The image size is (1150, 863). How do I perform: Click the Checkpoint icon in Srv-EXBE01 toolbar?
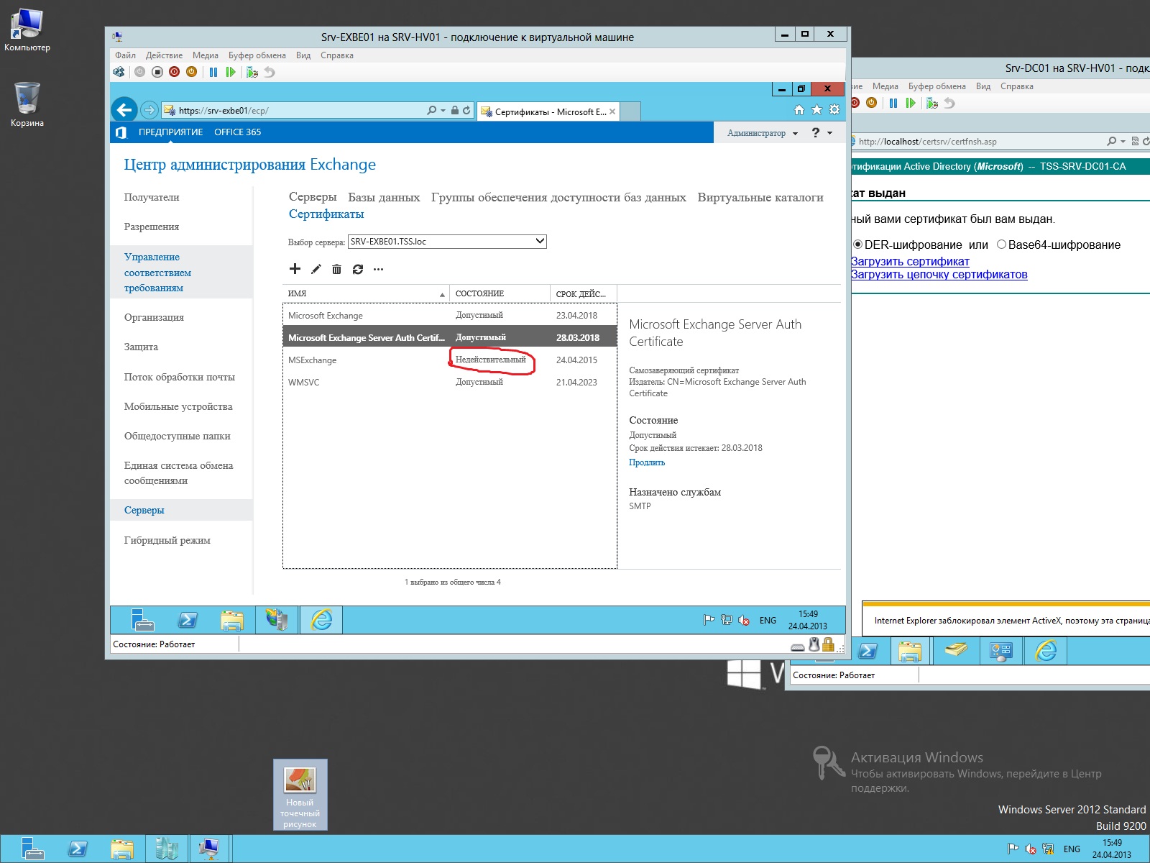click(x=252, y=72)
